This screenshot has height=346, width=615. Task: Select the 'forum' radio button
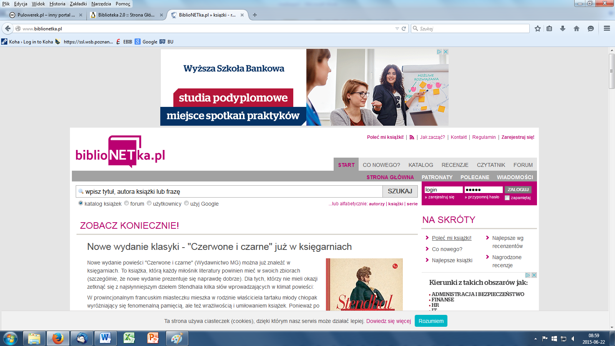coord(126,203)
